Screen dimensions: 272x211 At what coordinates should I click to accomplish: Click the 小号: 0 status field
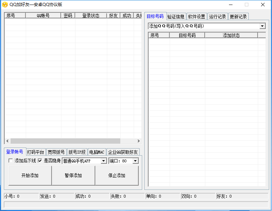click(x=21, y=196)
